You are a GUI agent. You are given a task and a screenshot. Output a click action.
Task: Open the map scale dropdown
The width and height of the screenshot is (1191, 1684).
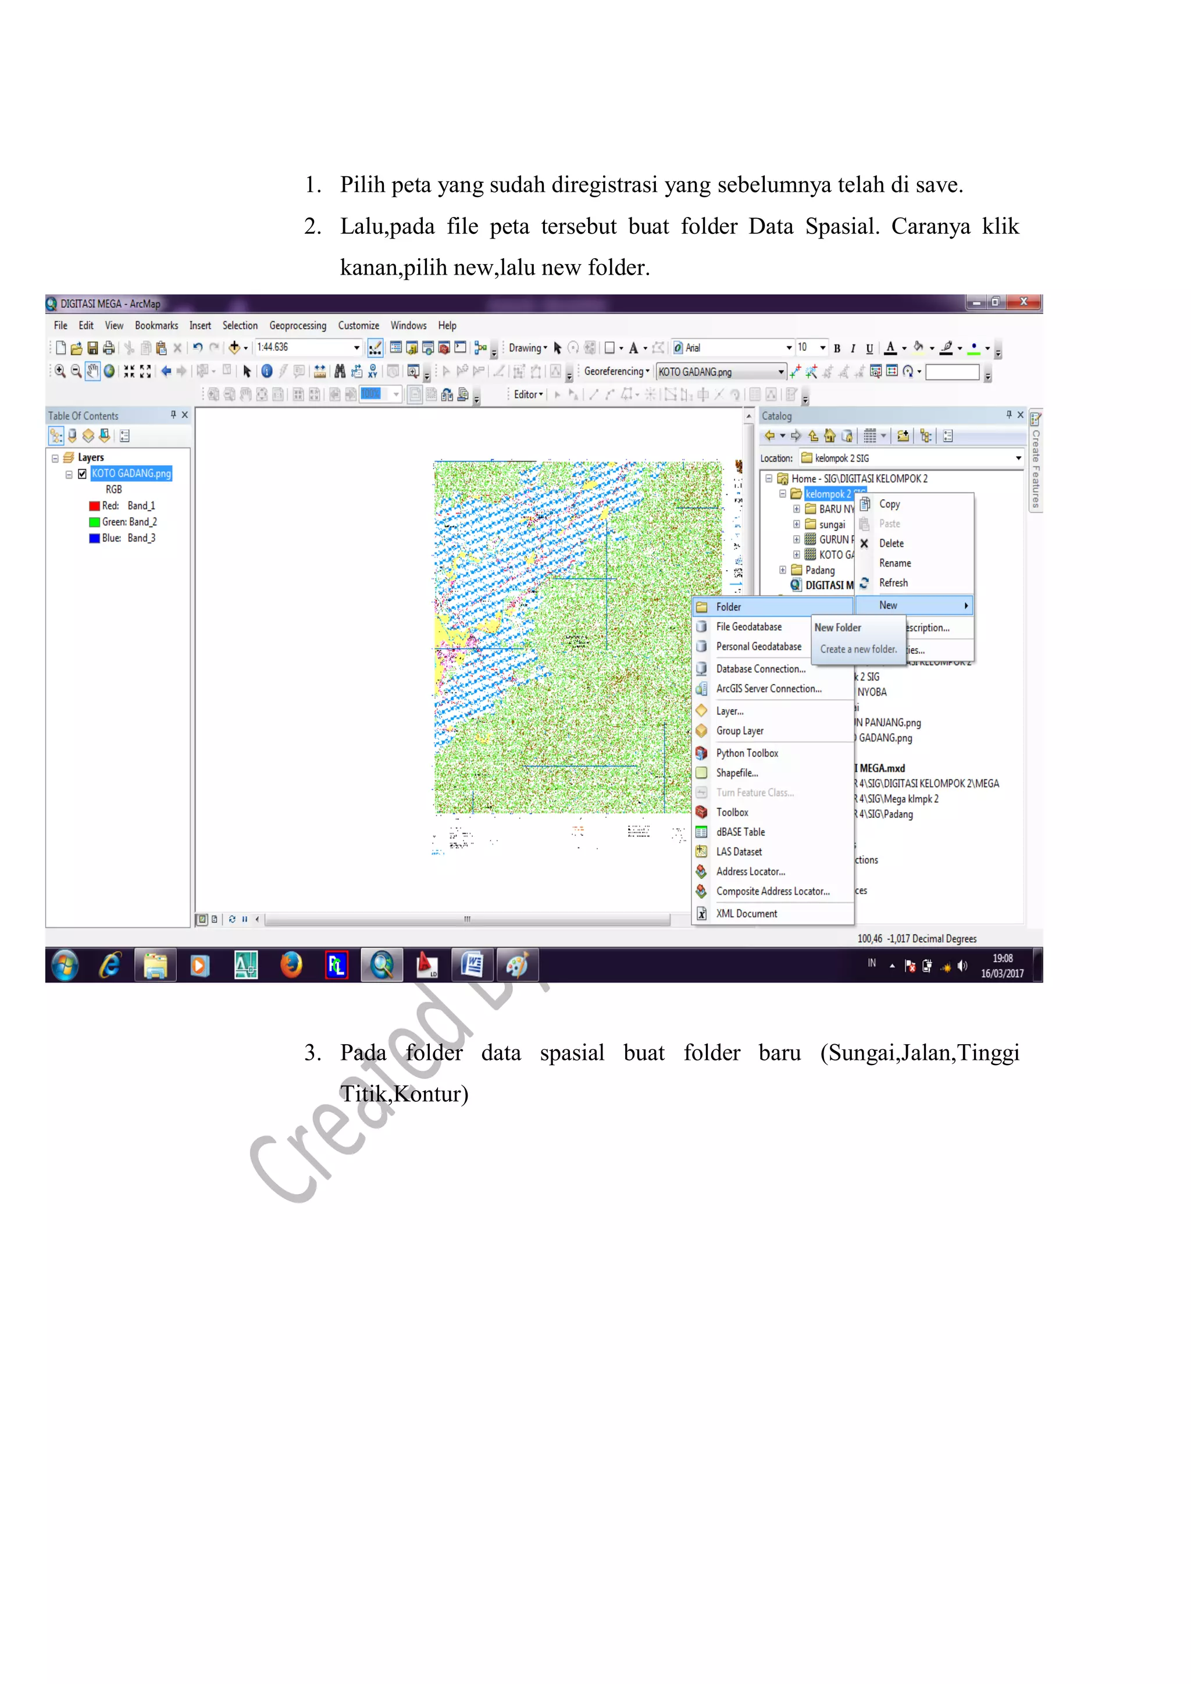tap(356, 348)
